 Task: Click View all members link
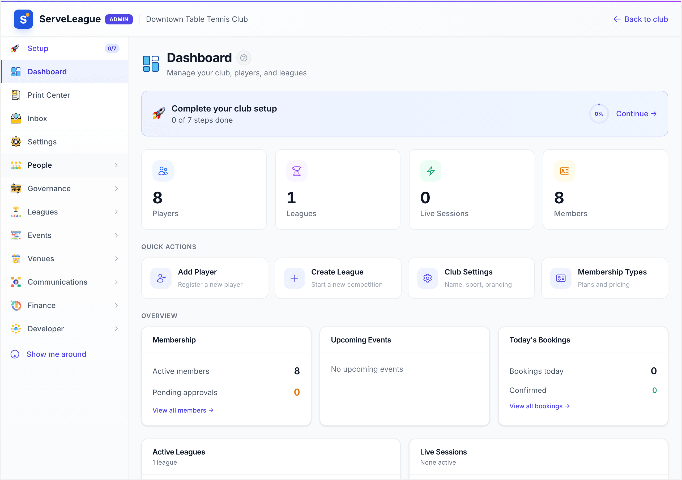pyautogui.click(x=183, y=410)
